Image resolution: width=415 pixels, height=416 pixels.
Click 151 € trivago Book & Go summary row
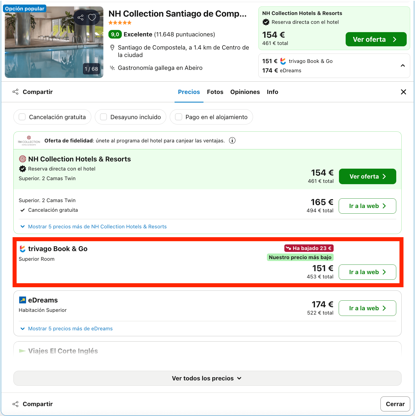297,61
